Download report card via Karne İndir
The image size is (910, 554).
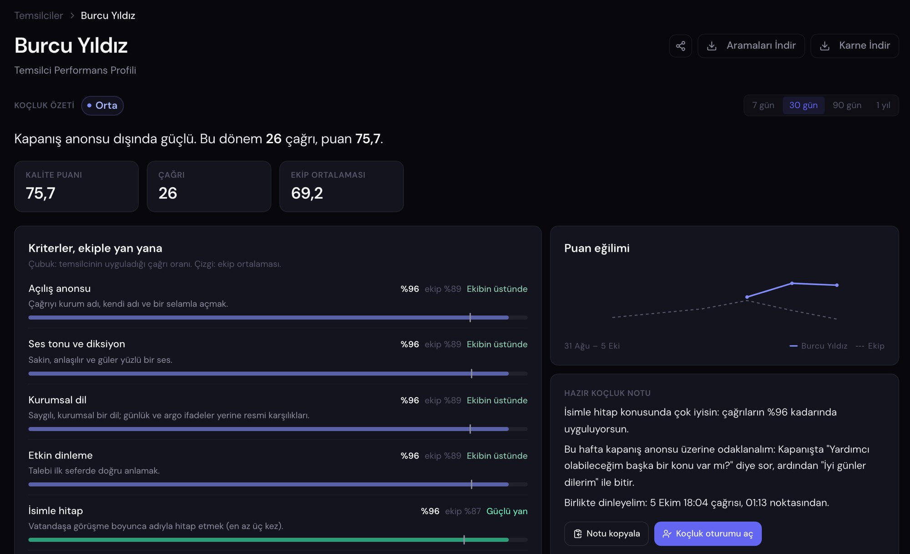point(854,46)
